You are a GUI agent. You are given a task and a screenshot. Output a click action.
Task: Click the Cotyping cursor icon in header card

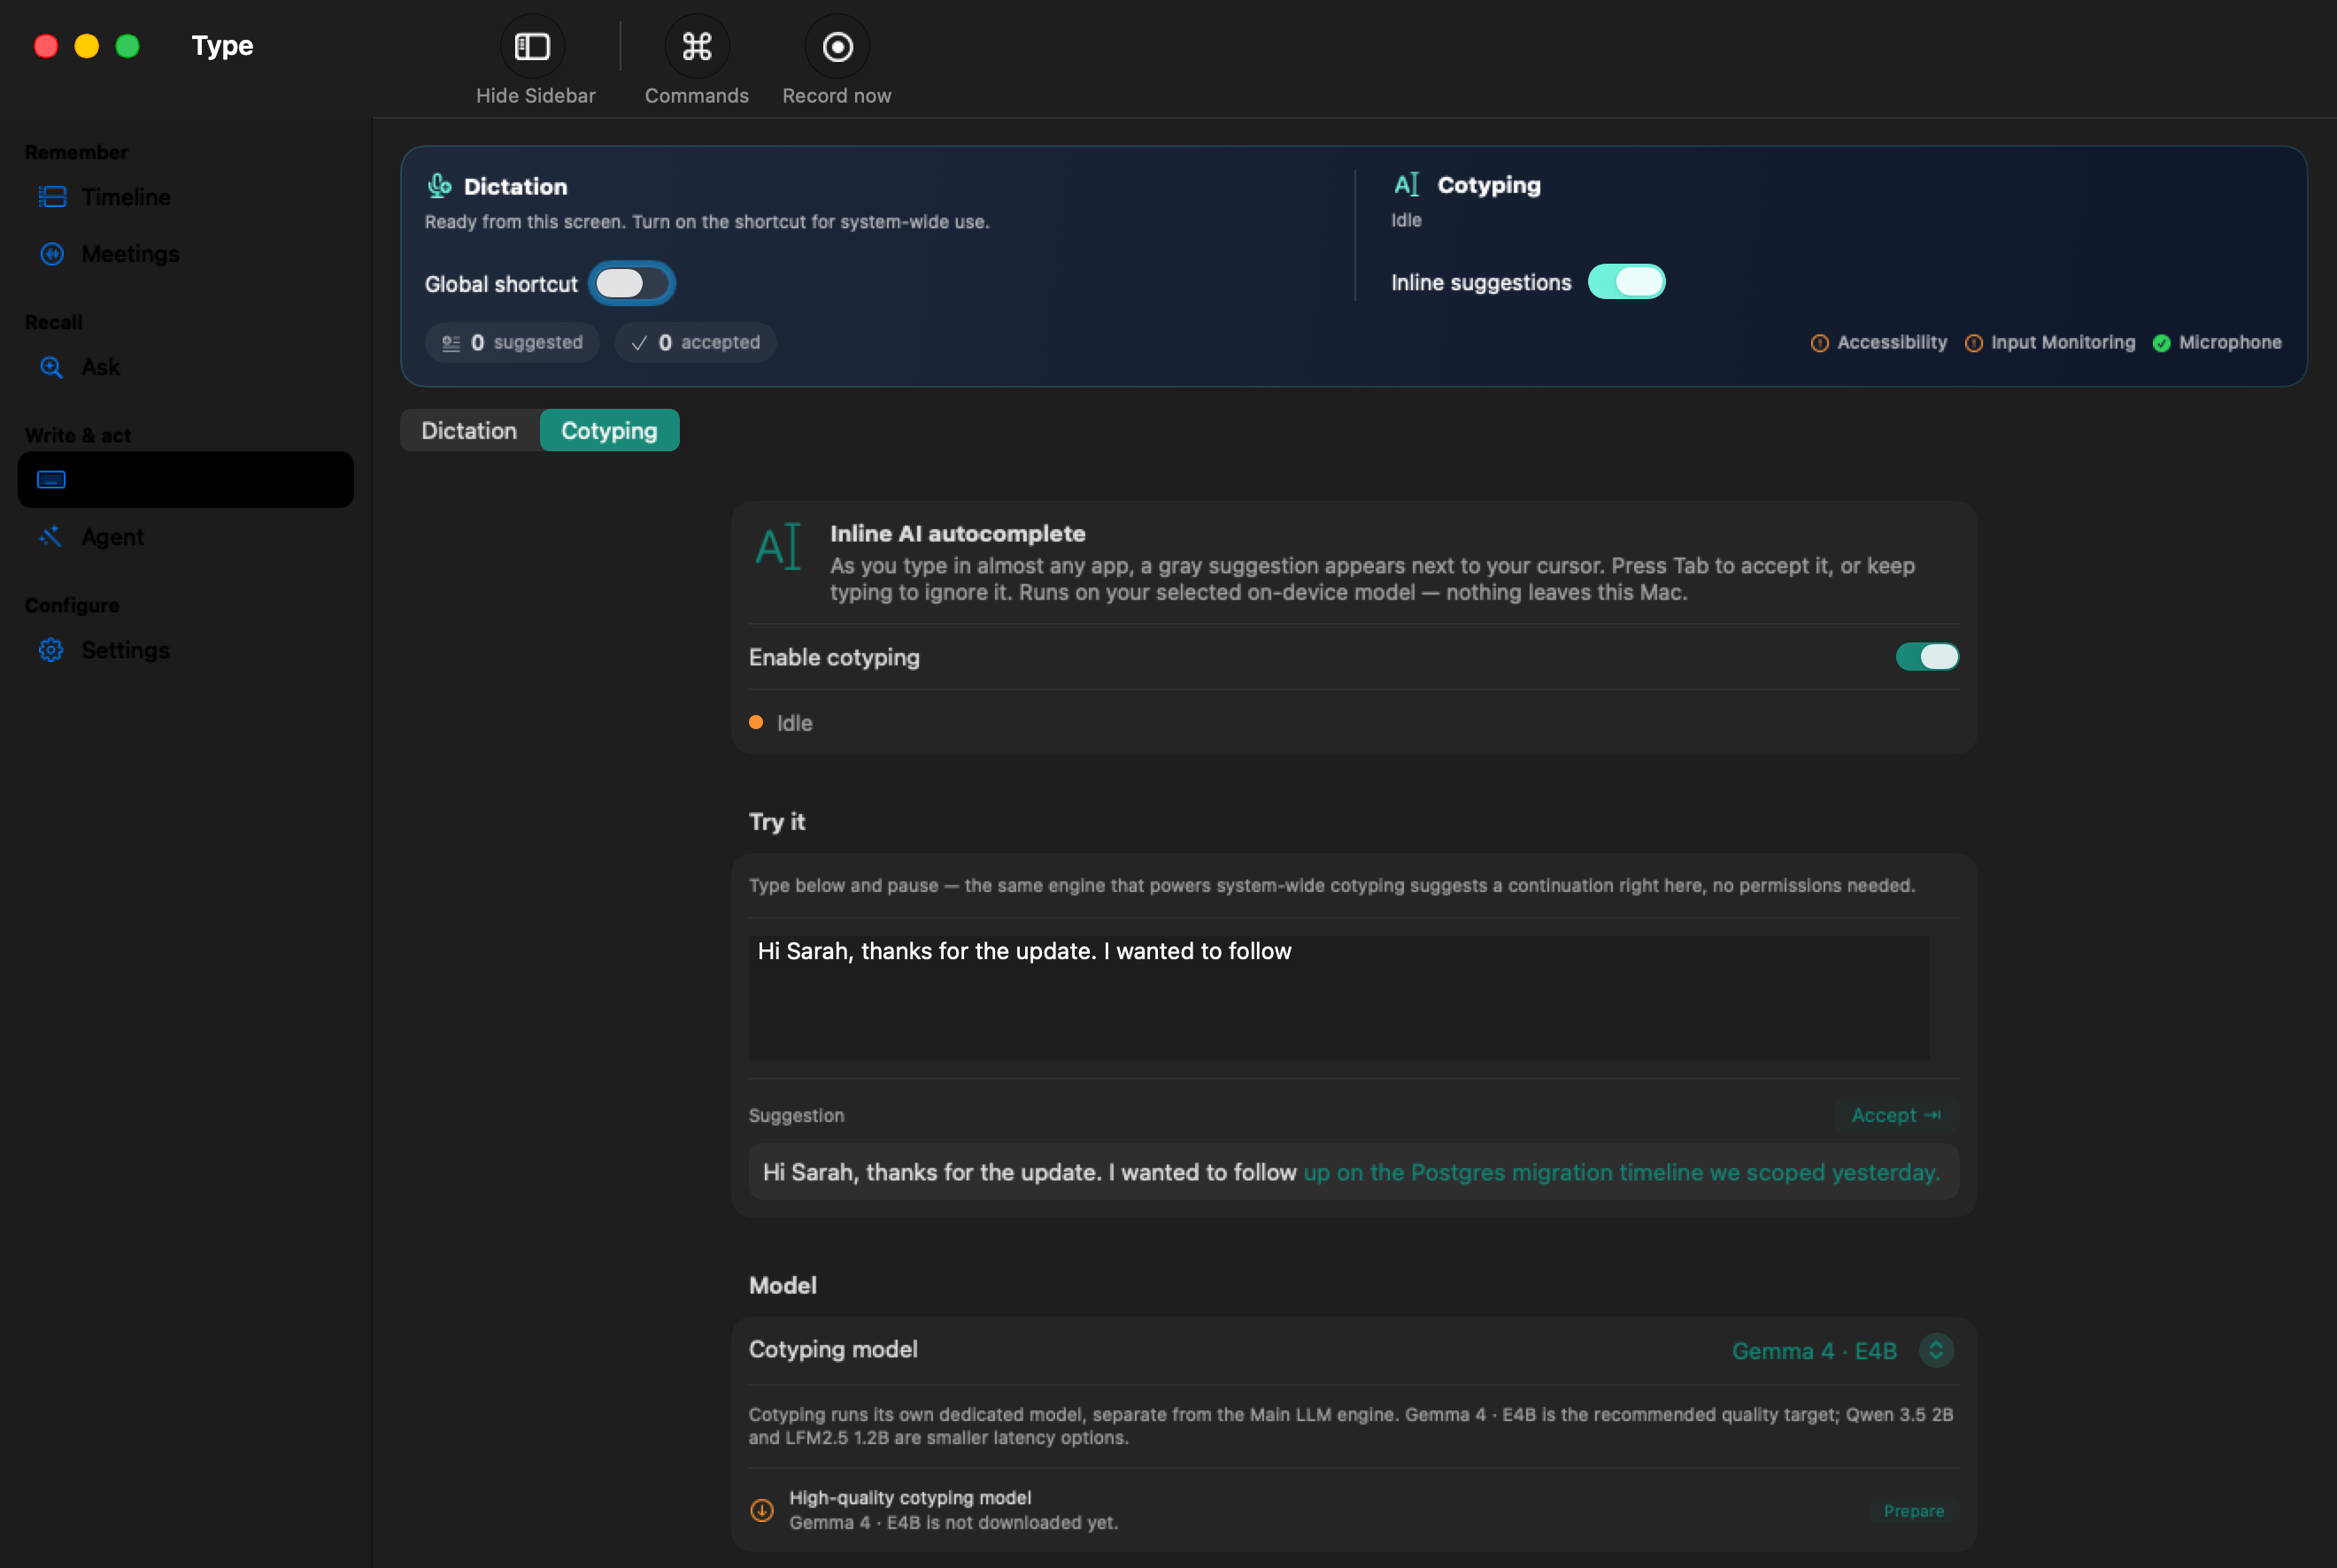pos(1407,184)
